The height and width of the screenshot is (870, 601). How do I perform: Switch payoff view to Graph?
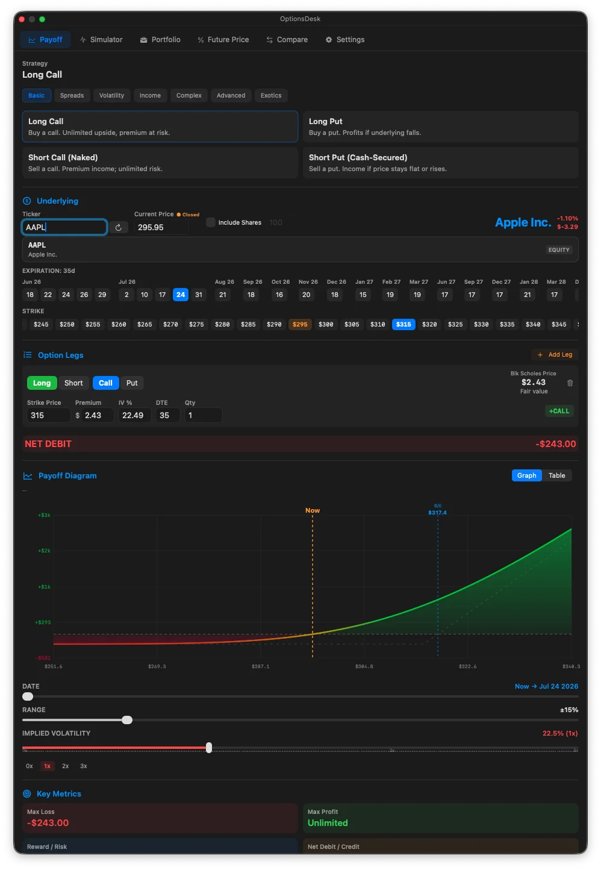[527, 475]
